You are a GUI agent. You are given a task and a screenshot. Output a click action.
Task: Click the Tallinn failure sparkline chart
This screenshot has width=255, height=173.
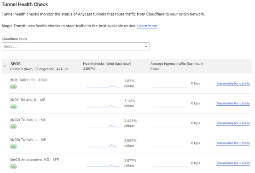[103, 86]
